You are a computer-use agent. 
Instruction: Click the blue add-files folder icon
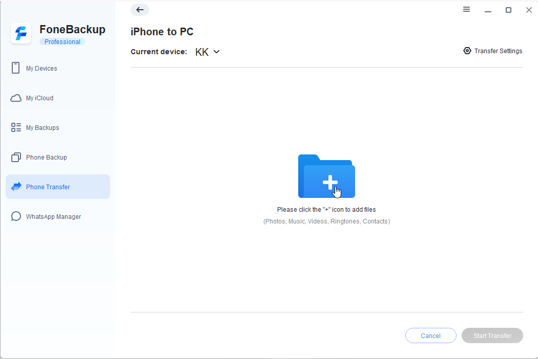[x=326, y=176]
